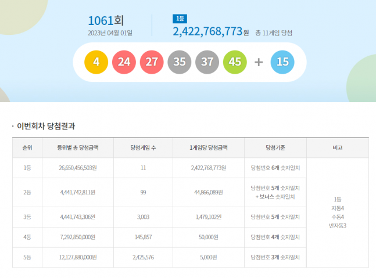Click the 이번회차 당첨결과 section heading
Screen dimensions: 376x278
46,126
